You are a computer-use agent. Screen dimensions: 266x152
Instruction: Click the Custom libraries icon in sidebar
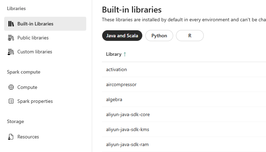(x=11, y=52)
